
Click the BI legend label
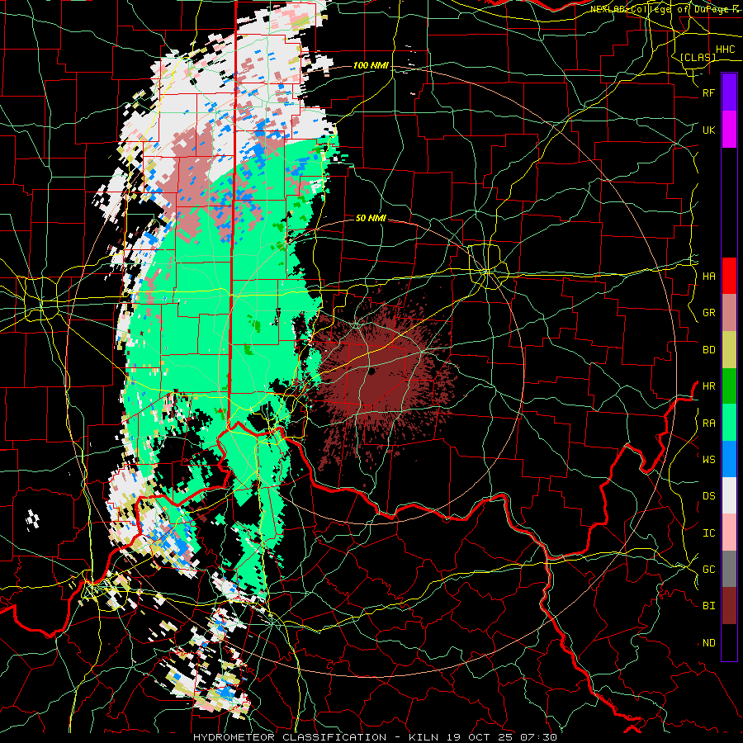(708, 606)
